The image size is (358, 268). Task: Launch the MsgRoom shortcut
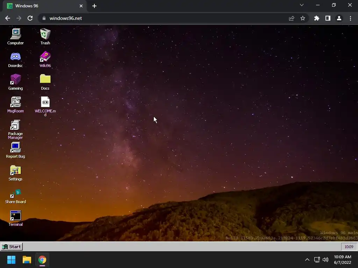point(15,105)
